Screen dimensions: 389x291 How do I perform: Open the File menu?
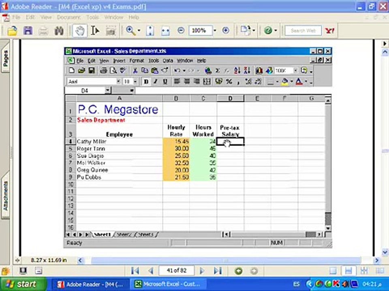pyautogui.click(x=16, y=17)
